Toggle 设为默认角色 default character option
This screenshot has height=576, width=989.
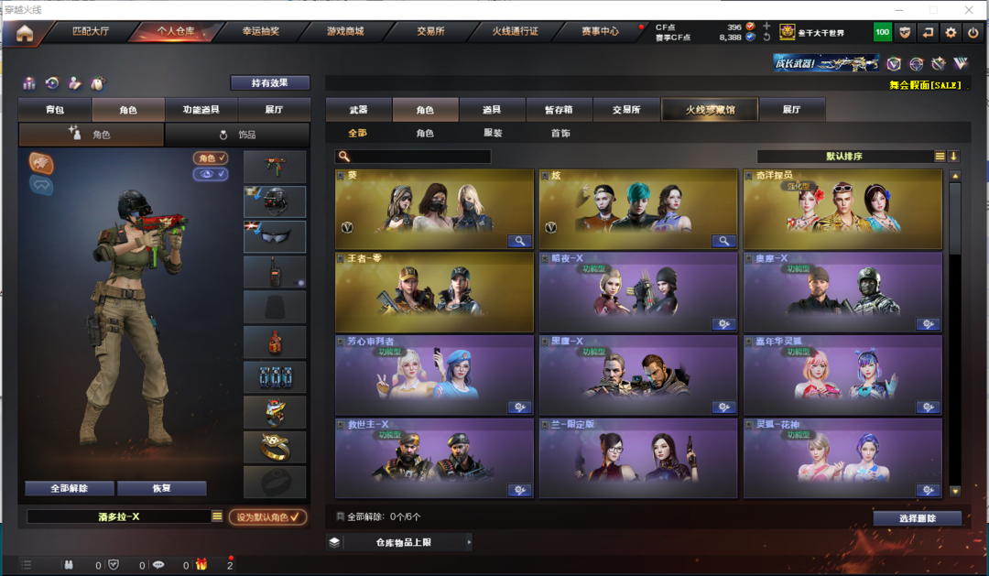tap(268, 517)
